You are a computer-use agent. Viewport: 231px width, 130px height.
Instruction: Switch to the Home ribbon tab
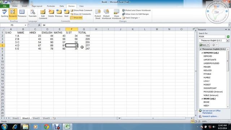[15, 6]
